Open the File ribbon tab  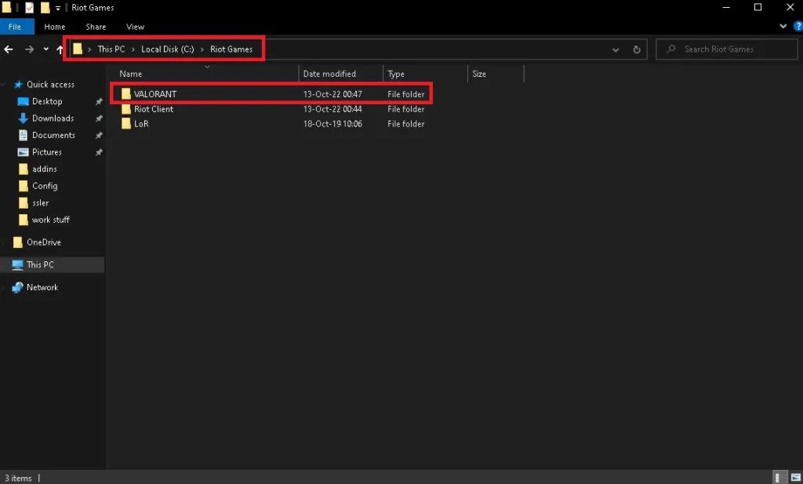(x=16, y=27)
